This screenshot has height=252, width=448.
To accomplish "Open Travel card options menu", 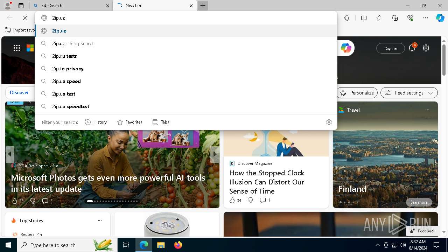I will (x=427, y=110).
